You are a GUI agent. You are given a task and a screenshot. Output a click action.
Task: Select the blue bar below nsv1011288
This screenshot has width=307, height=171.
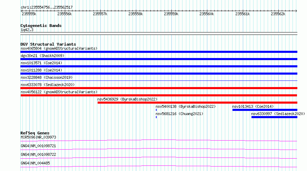[159, 74]
